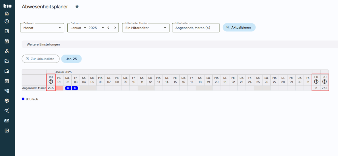Open the clock time tracking icon
This screenshot has width=338, height=156.
(7, 21)
